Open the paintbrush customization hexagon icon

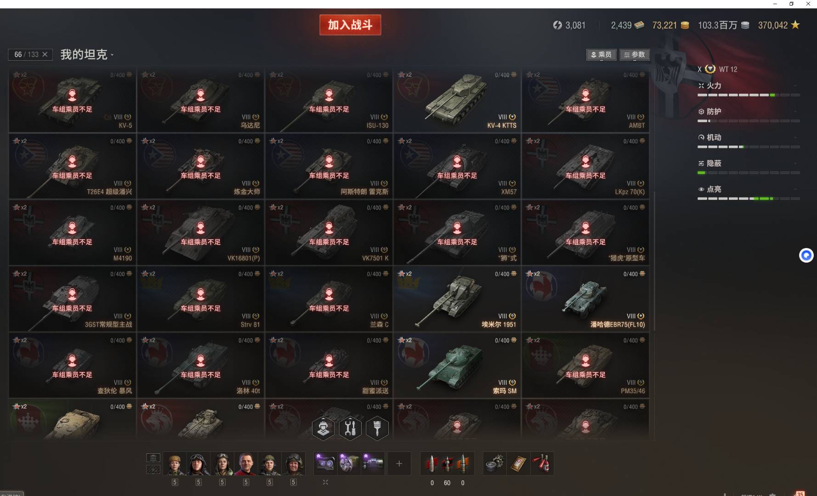pyautogui.click(x=377, y=428)
